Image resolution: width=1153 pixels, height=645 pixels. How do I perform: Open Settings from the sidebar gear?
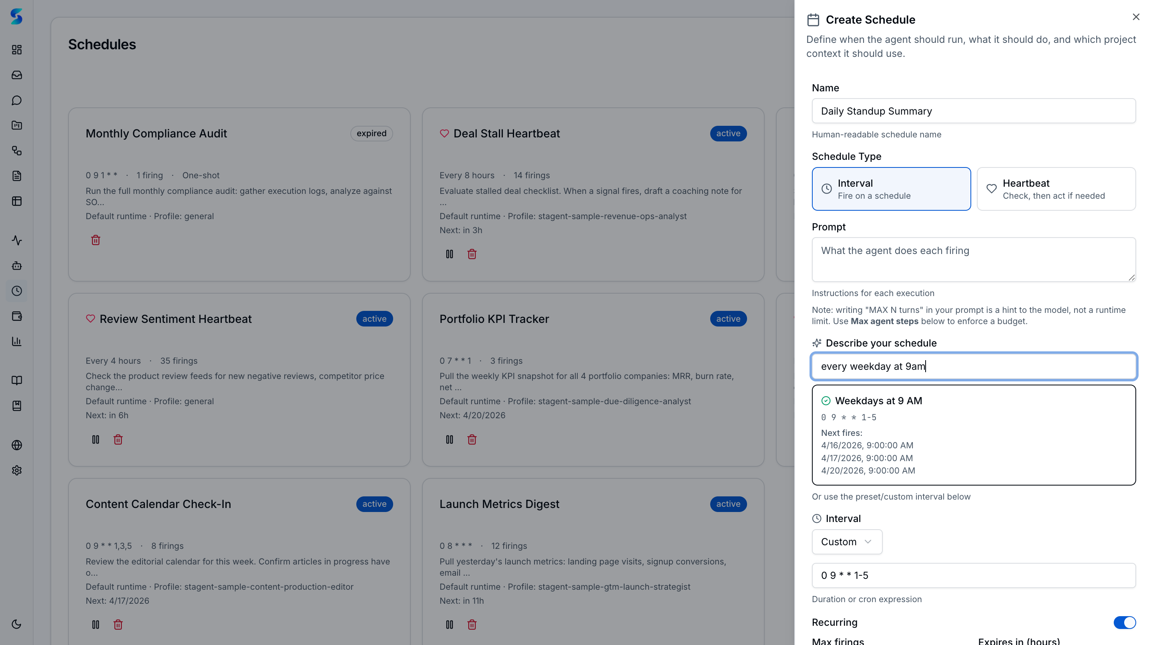16,470
